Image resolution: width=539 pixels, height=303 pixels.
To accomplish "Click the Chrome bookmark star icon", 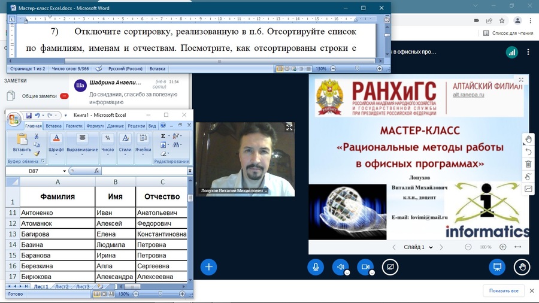I will pos(502,20).
